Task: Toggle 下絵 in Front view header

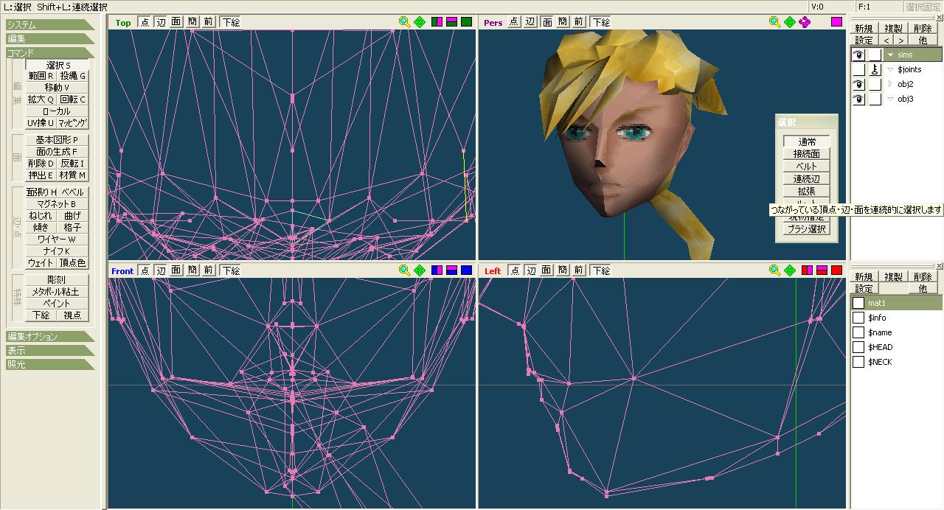Action: pos(231,270)
